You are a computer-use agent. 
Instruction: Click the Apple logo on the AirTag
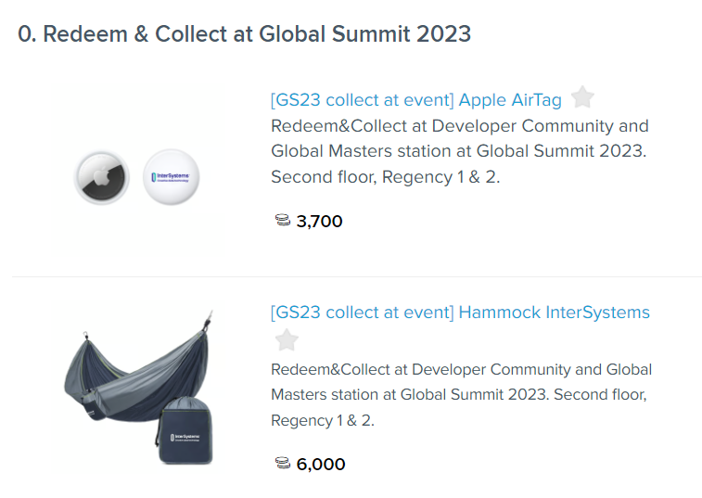click(102, 174)
